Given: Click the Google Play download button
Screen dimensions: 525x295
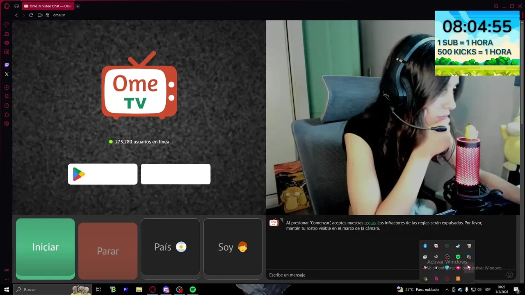Looking at the screenshot, I should [103, 174].
